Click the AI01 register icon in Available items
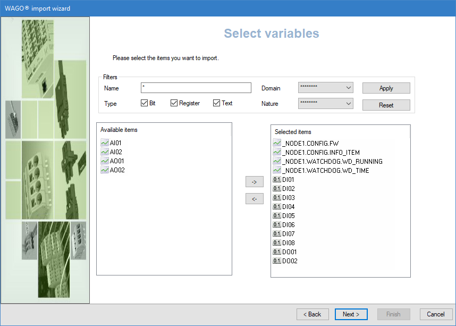Image resolution: width=456 pixels, height=326 pixels. click(x=104, y=143)
